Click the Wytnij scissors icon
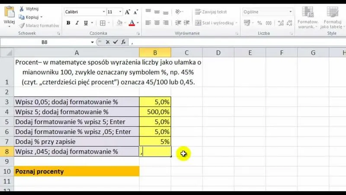Screen dimensions: 346x195 tap(21, 9)
